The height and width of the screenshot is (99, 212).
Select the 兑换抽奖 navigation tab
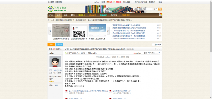92,15
